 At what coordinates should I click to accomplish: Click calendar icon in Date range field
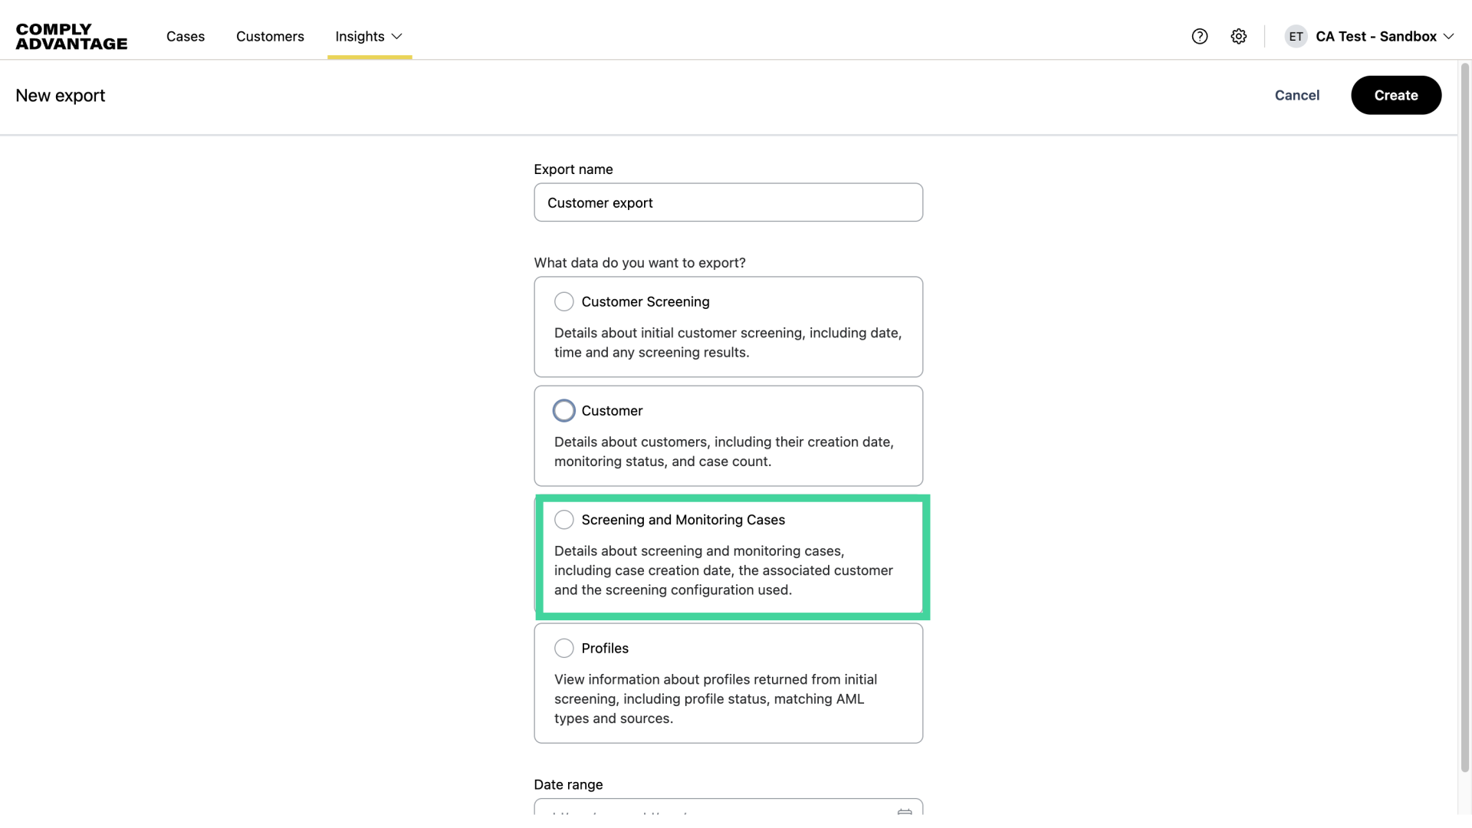[905, 811]
